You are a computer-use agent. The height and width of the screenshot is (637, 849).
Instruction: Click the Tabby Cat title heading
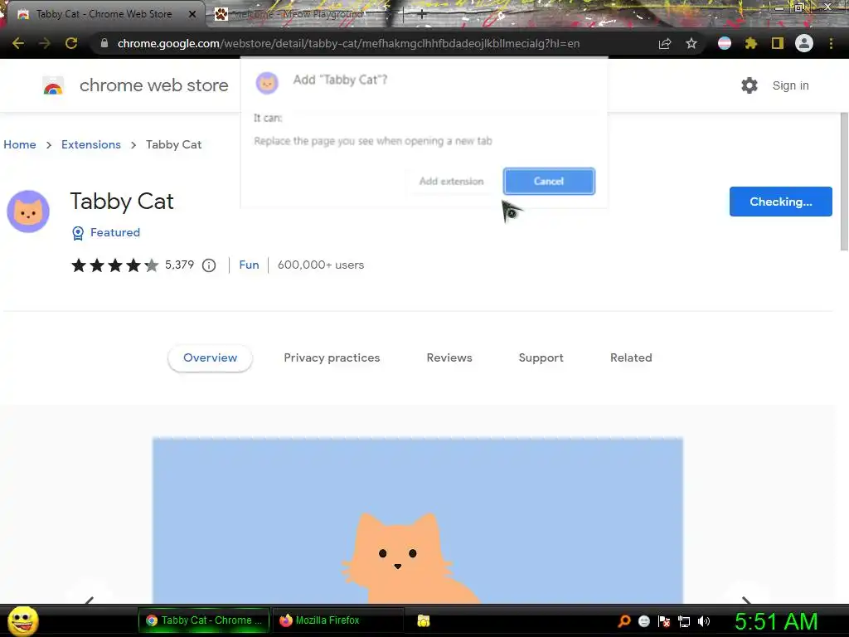[122, 202]
